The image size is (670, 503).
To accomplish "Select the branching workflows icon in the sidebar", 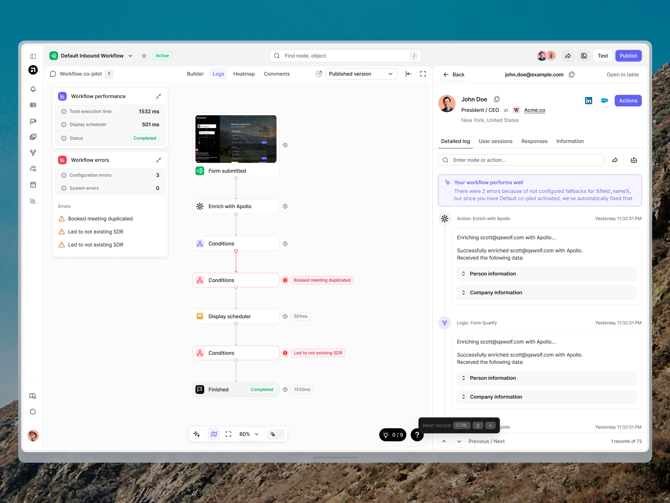I will coord(33,153).
